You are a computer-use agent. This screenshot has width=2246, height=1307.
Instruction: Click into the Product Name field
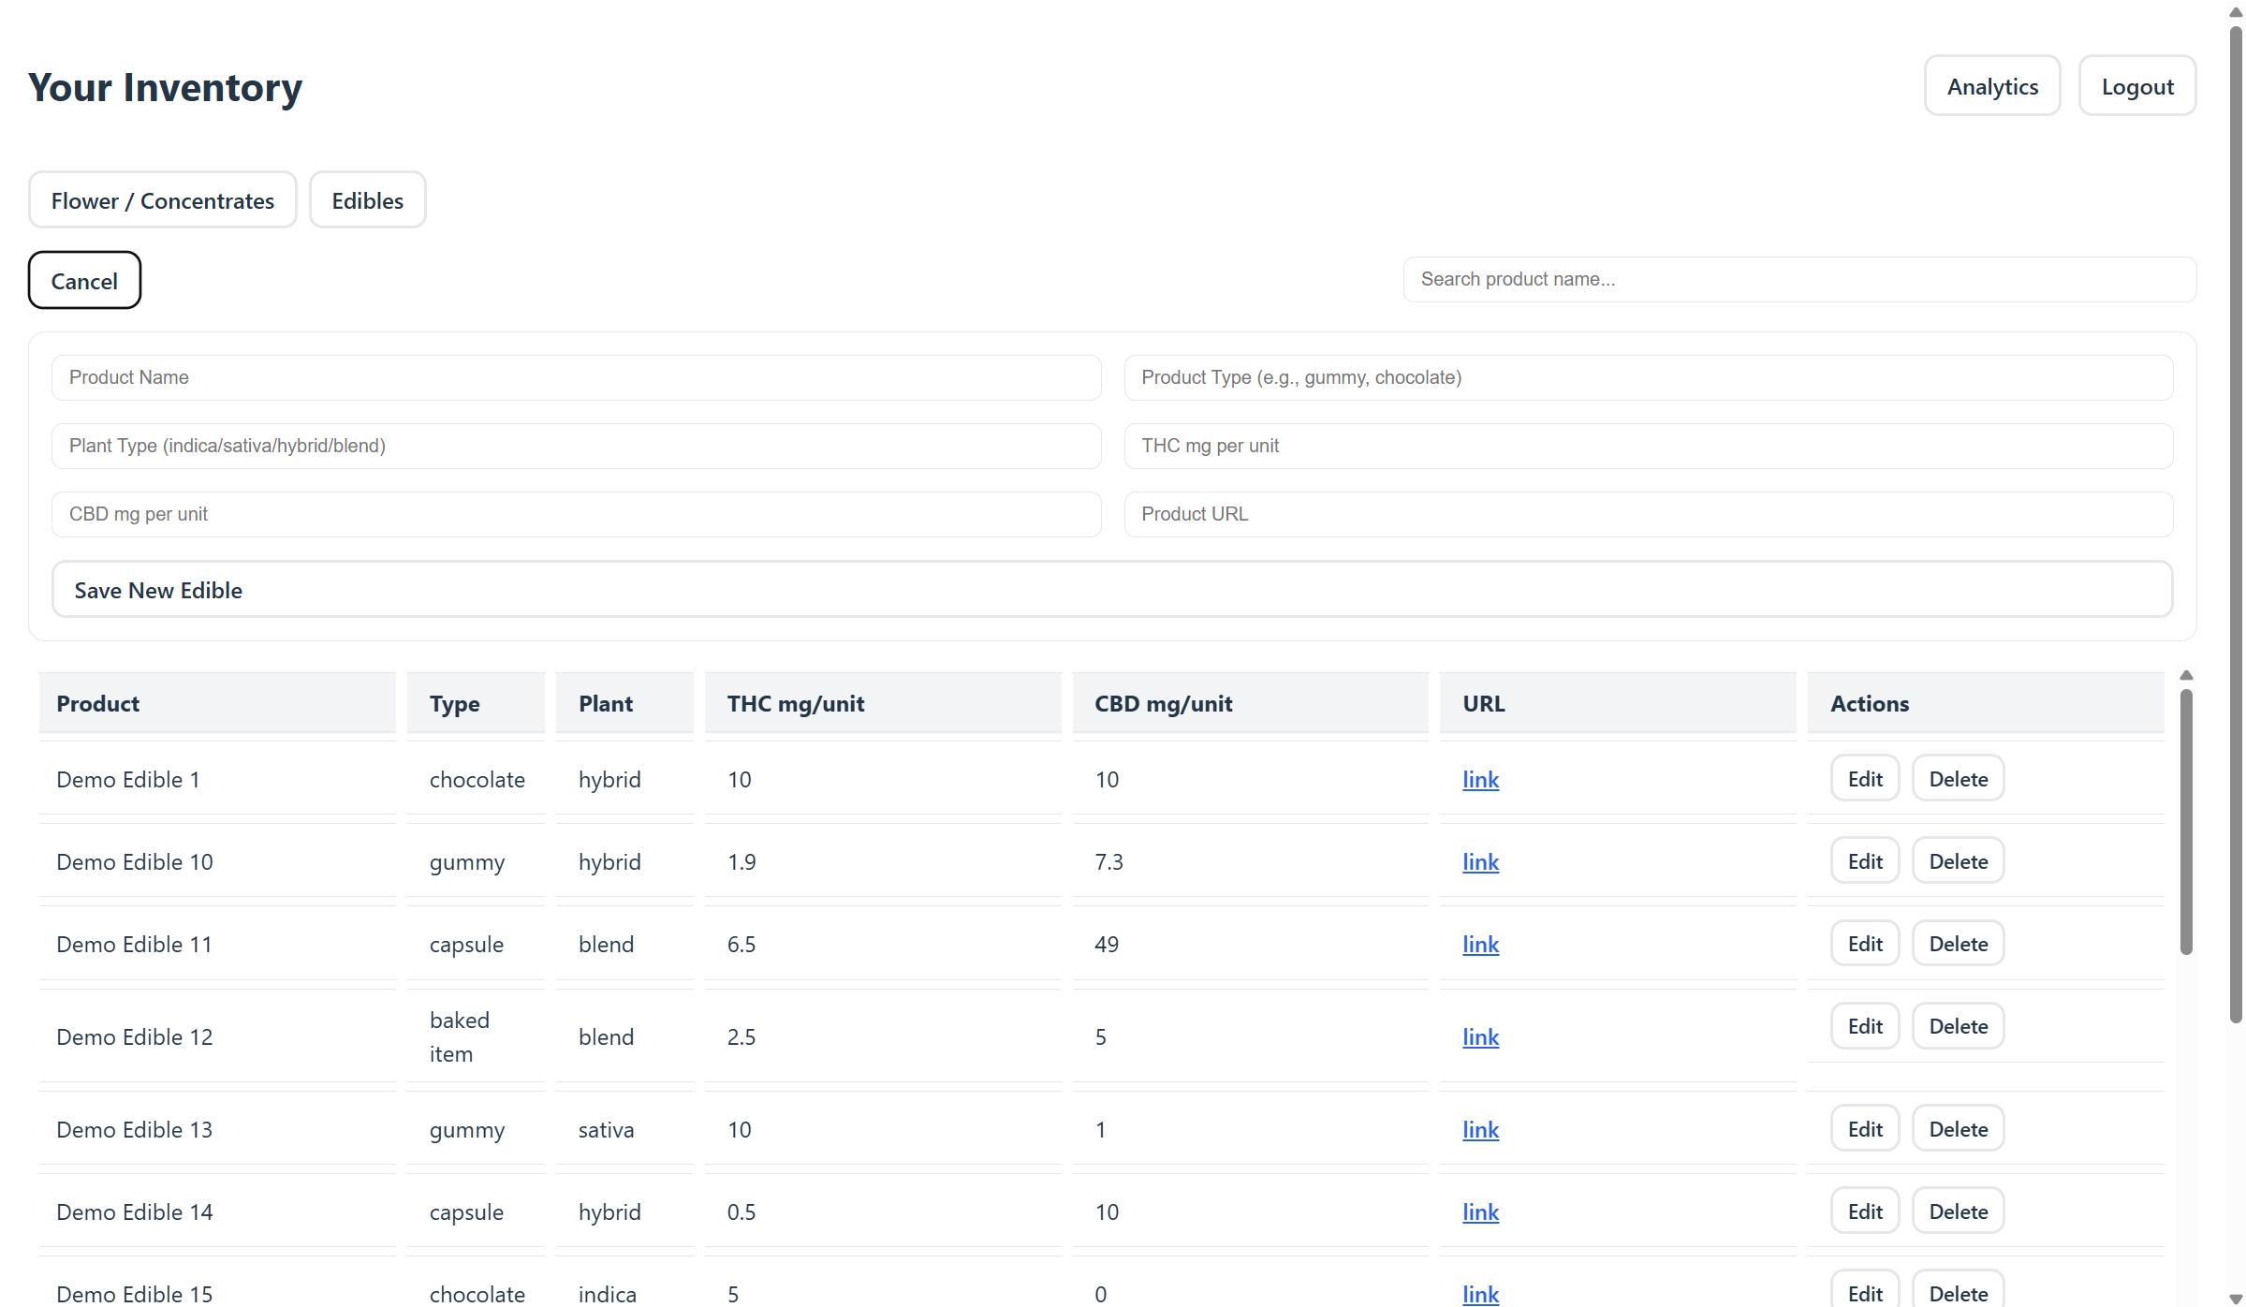(576, 377)
